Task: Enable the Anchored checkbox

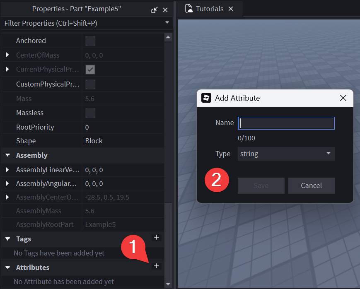Action: 90,41
